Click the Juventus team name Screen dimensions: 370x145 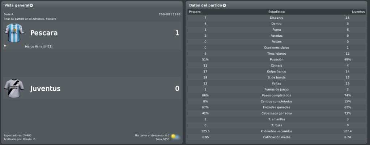click(45, 89)
